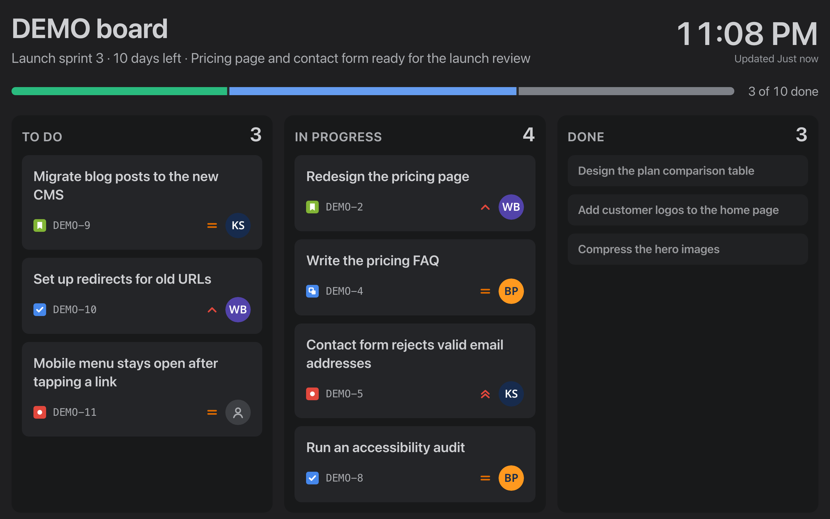Click the high priority arrow on DEMO-2 card
This screenshot has height=519, width=830.
485,207
